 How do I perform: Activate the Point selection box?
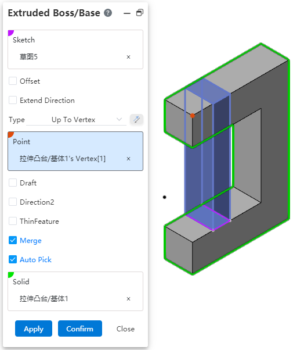[75, 151]
